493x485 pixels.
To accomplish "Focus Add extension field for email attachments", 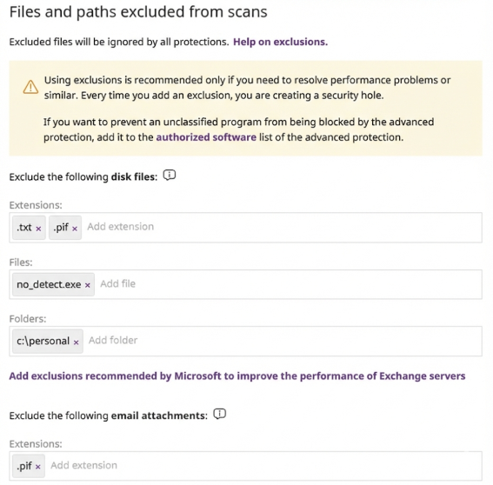I will tap(264, 466).
